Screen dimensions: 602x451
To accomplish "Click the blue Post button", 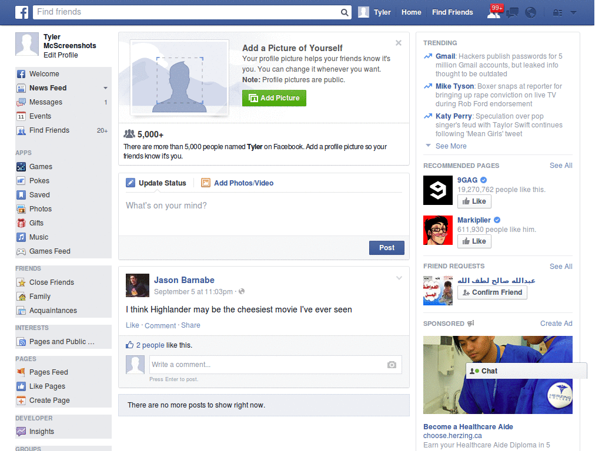I will [387, 248].
